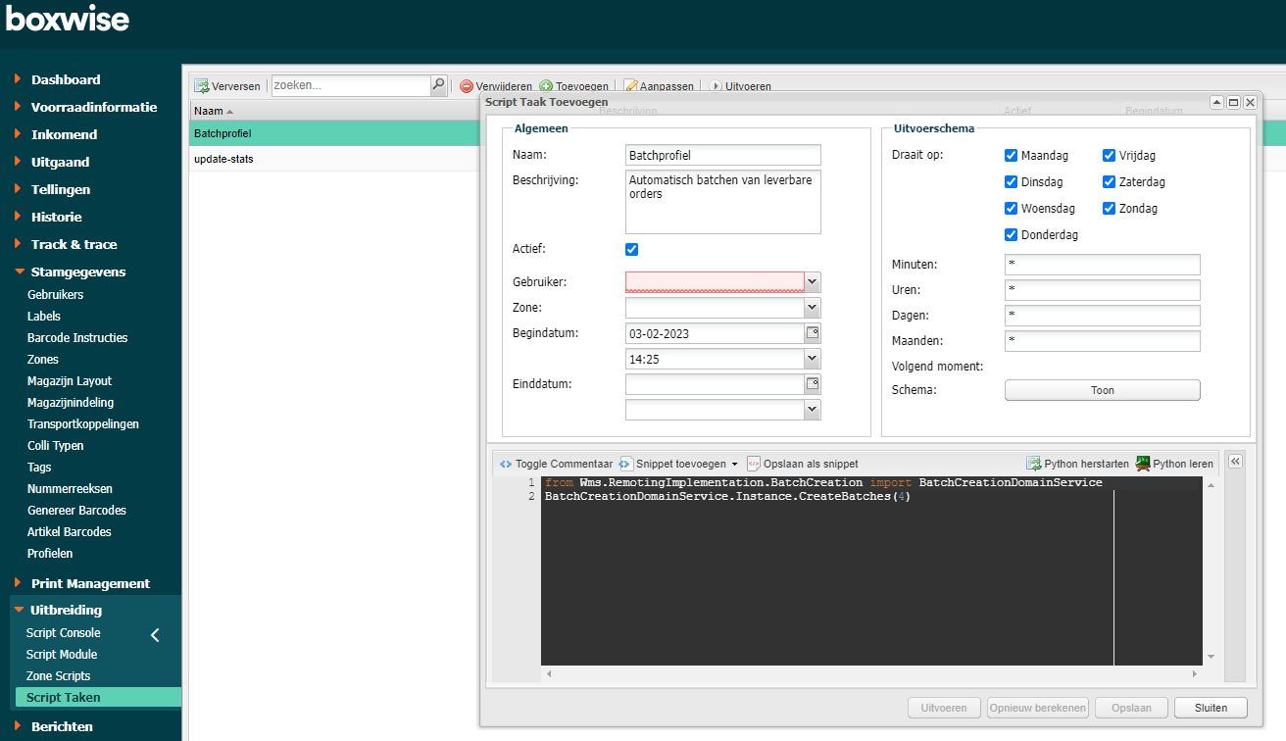Image resolution: width=1286 pixels, height=741 pixels.
Task: Click the Verversen refresh icon
Action: [202, 86]
